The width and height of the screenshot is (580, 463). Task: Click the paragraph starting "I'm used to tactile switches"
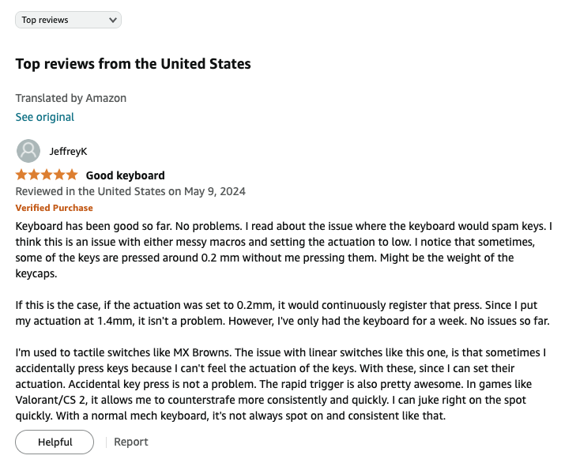[x=283, y=382]
